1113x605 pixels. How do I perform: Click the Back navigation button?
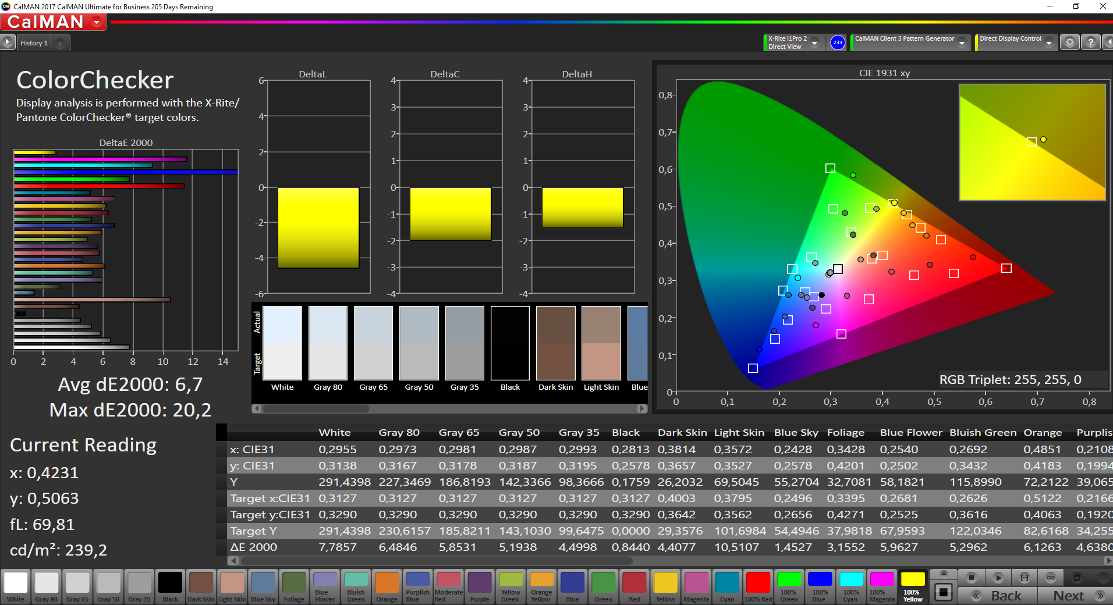click(x=998, y=596)
